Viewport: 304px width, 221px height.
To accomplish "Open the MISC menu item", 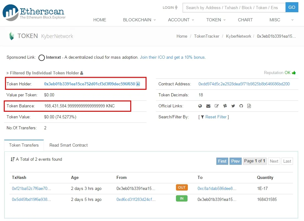I will (275, 20).
